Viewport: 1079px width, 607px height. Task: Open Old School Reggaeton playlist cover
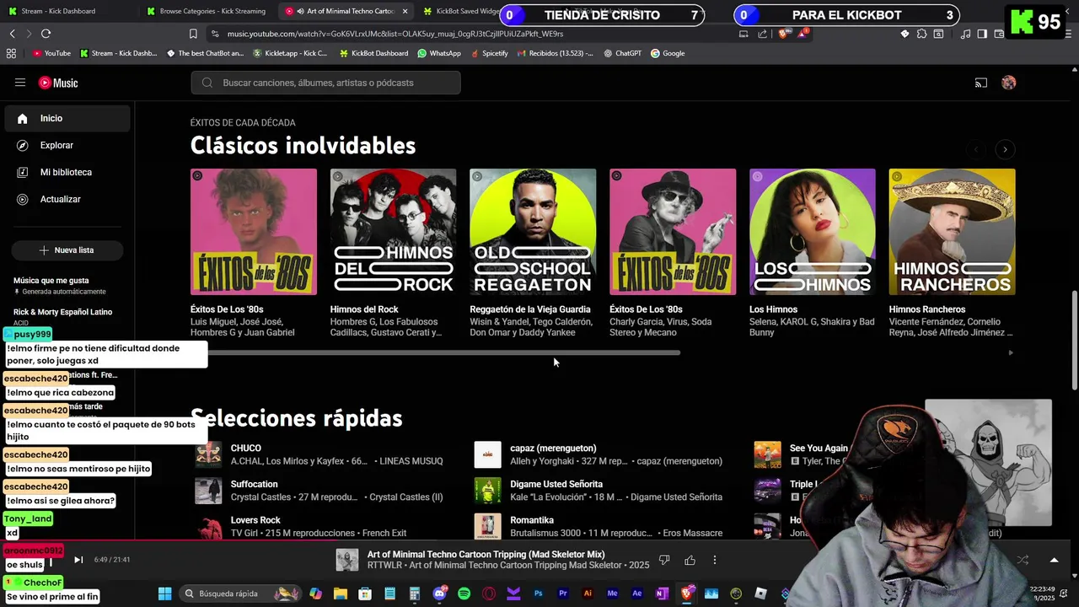[533, 232]
